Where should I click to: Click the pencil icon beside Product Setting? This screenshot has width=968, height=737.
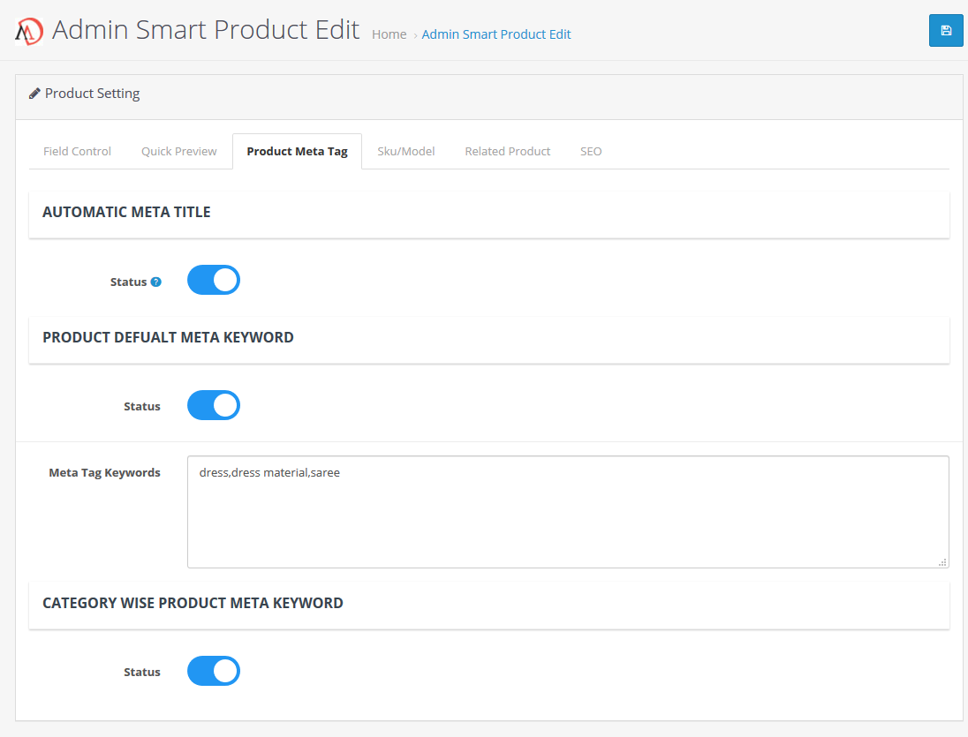pyautogui.click(x=34, y=94)
